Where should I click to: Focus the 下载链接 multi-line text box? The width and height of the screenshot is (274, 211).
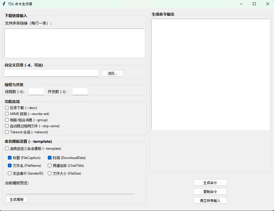tap(74, 43)
